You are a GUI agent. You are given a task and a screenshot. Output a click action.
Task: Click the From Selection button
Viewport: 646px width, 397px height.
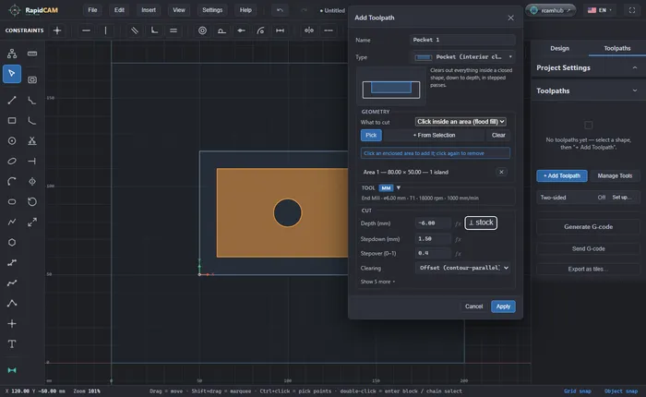[x=434, y=135]
